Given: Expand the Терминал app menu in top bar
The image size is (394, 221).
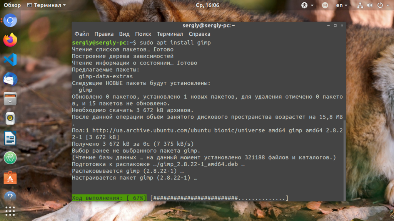Looking at the screenshot, I should click(x=47, y=5).
